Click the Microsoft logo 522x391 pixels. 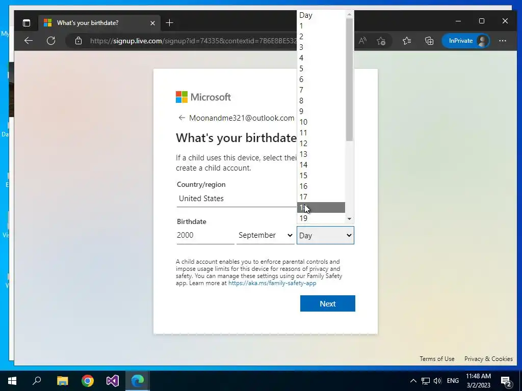point(203,97)
